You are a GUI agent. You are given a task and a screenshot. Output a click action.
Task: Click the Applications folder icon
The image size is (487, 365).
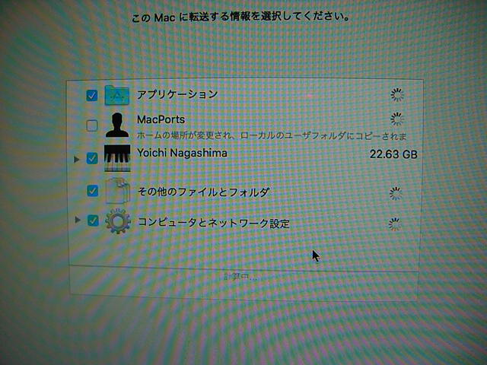tap(116, 95)
